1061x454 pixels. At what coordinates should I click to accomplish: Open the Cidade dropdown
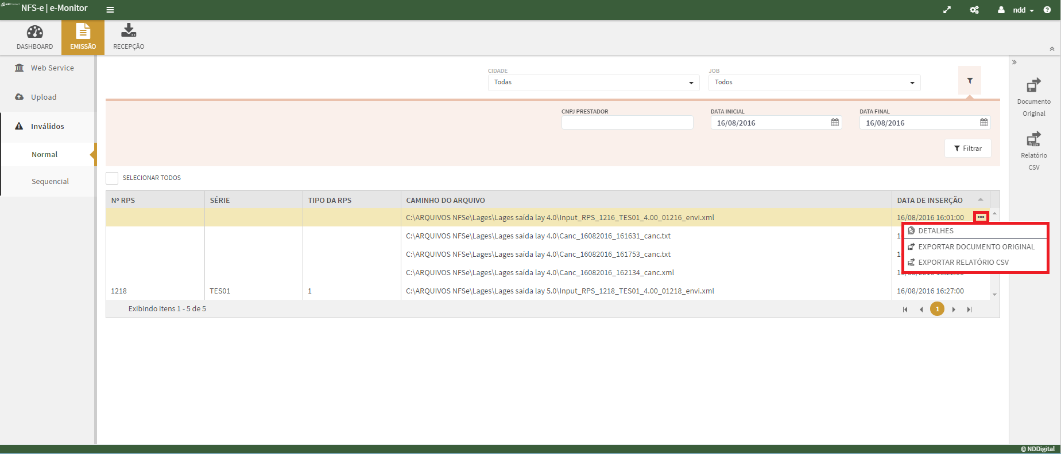pyautogui.click(x=593, y=83)
